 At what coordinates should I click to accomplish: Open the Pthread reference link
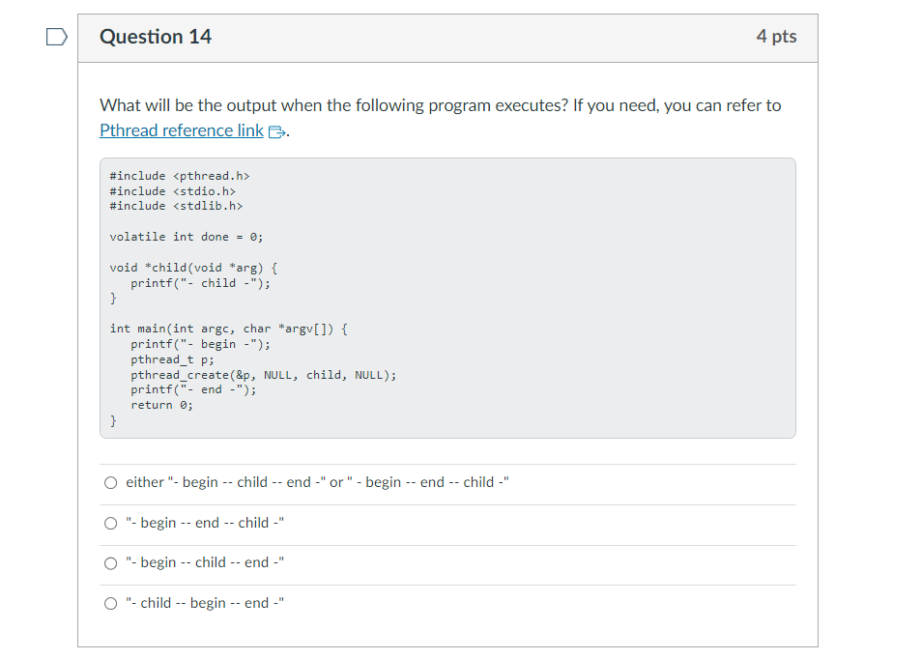click(182, 130)
